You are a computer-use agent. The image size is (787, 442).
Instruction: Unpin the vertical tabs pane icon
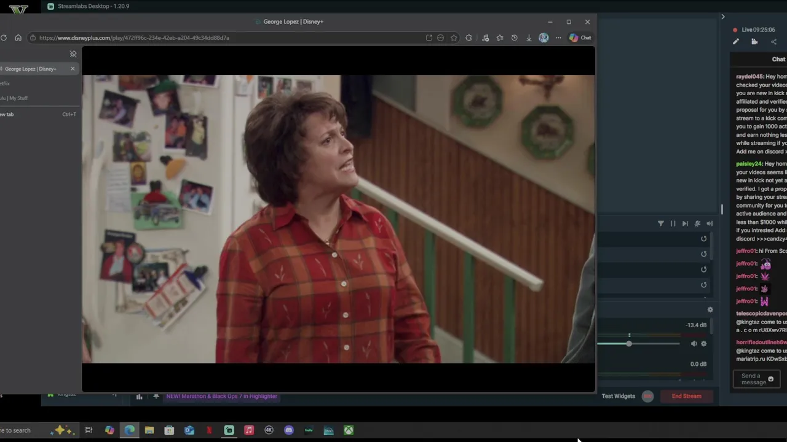[x=73, y=54]
